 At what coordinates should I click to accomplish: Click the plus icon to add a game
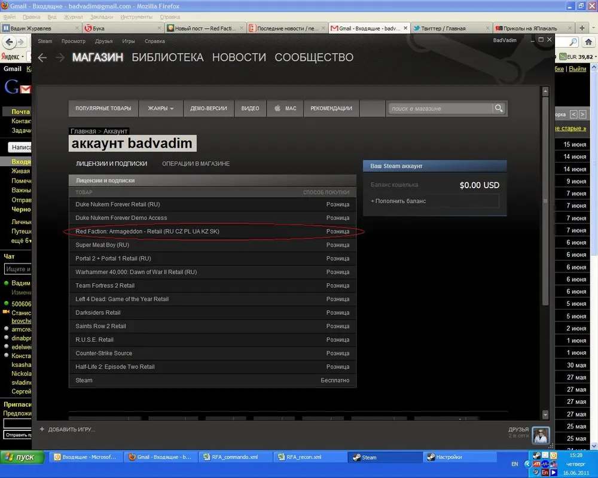point(42,429)
